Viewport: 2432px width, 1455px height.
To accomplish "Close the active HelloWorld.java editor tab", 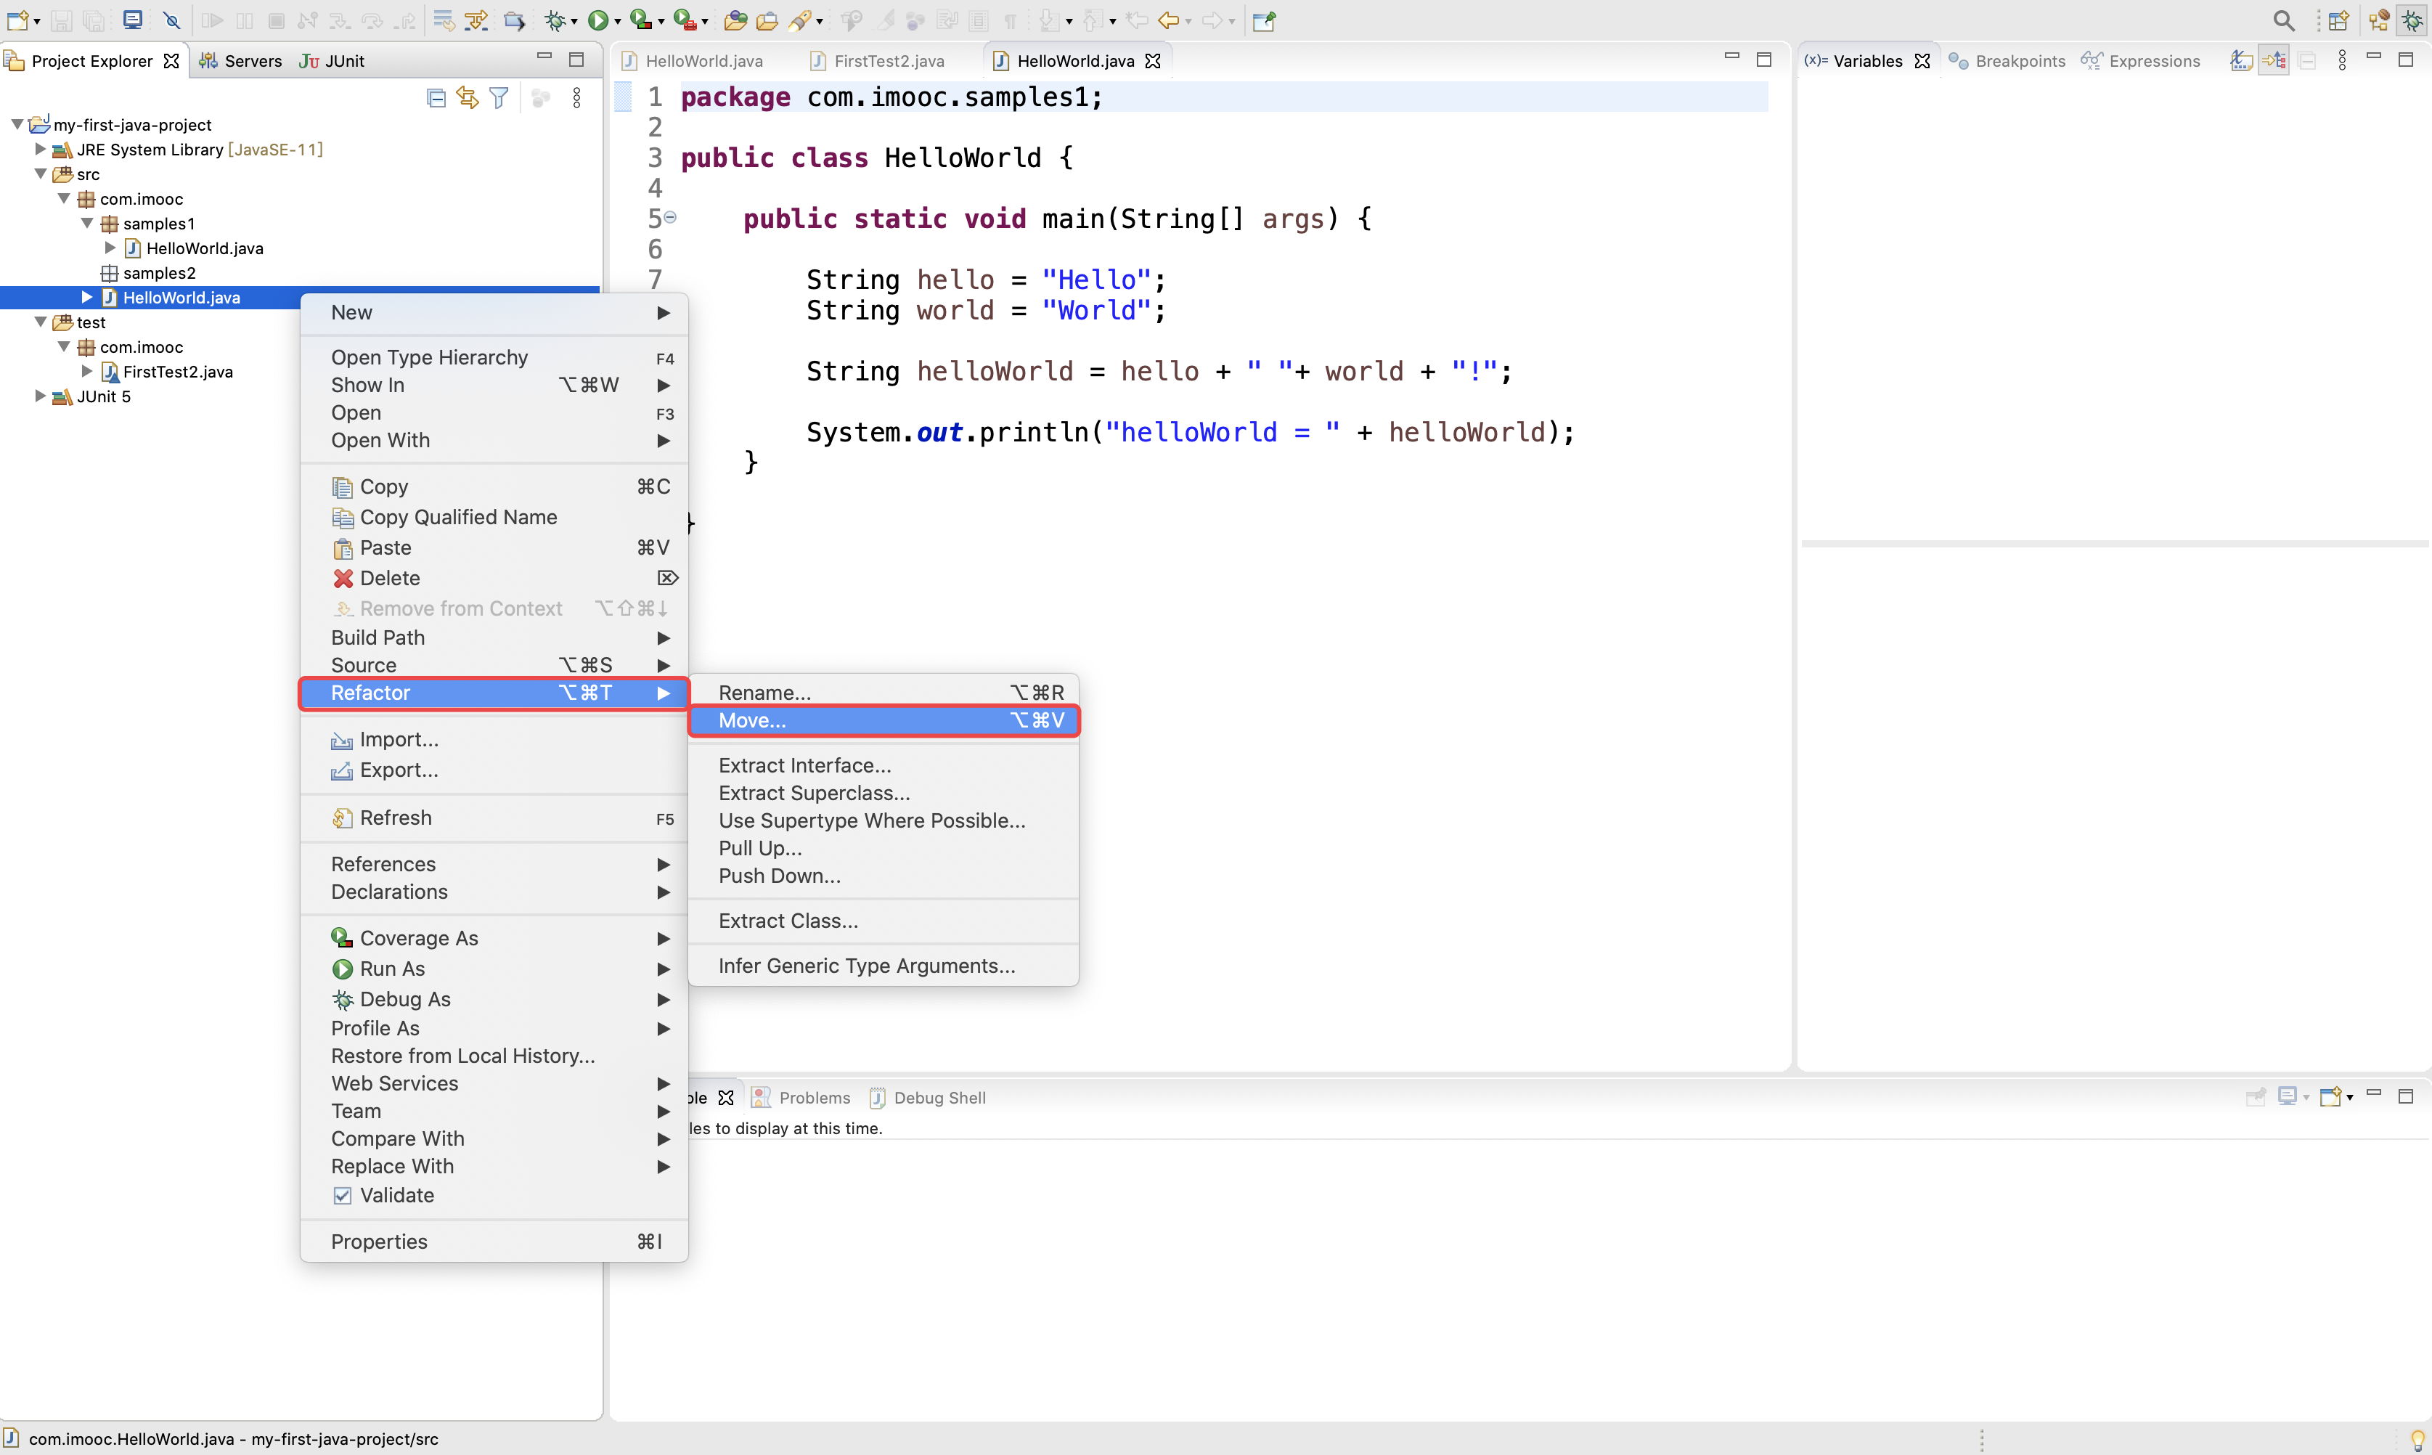I will [1153, 61].
